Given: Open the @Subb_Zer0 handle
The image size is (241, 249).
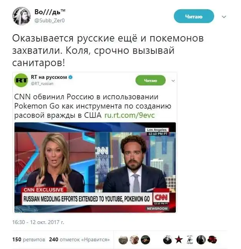Looking at the screenshot, I should tap(50, 21).
